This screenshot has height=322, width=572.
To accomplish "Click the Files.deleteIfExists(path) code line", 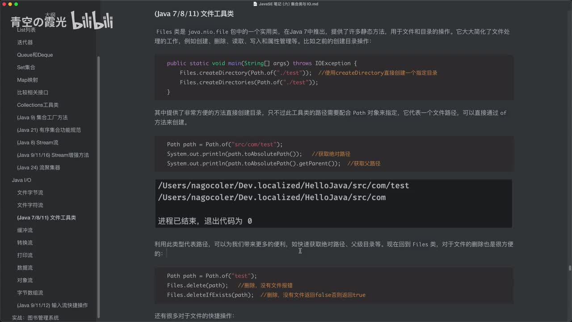I will pyautogui.click(x=266, y=295).
